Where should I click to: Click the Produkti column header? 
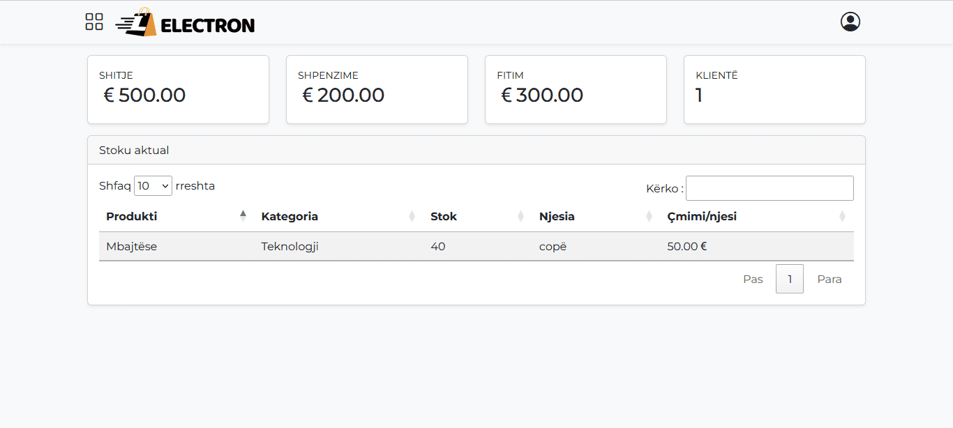tap(132, 216)
